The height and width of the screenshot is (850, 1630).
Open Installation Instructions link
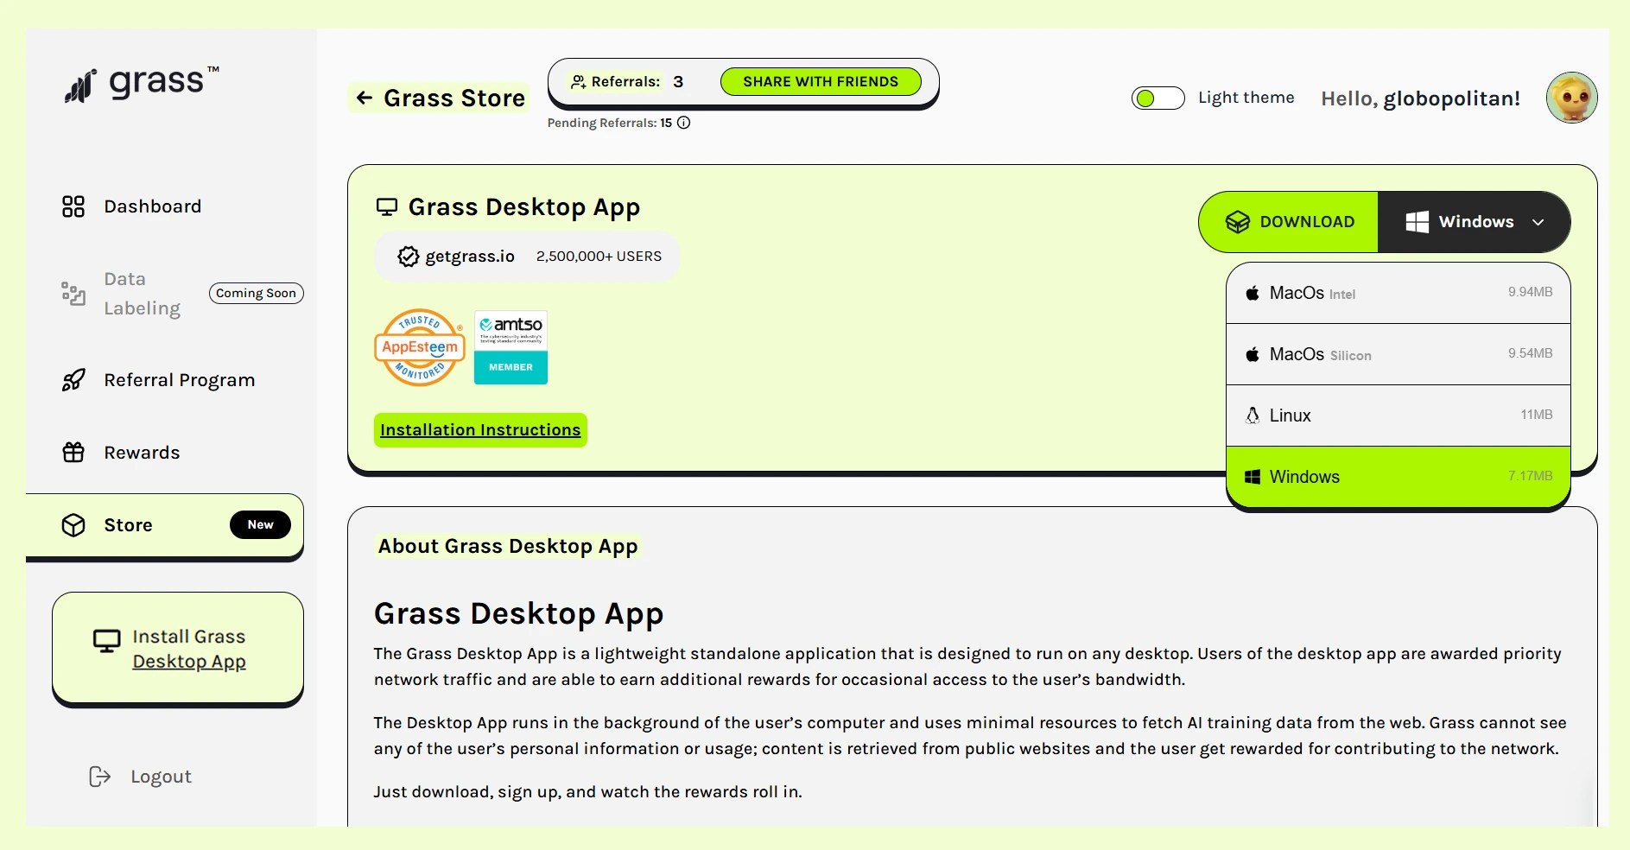pyautogui.click(x=480, y=430)
